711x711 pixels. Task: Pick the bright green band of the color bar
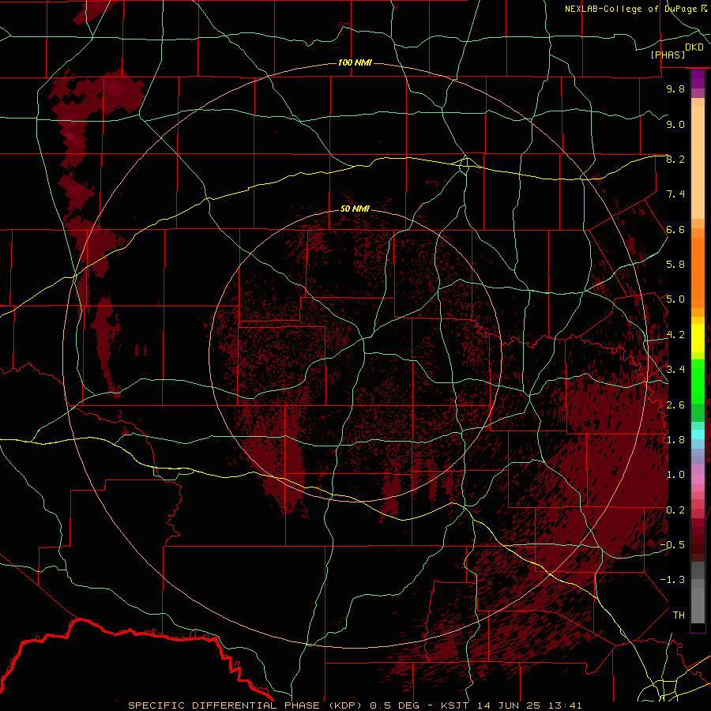(698, 382)
